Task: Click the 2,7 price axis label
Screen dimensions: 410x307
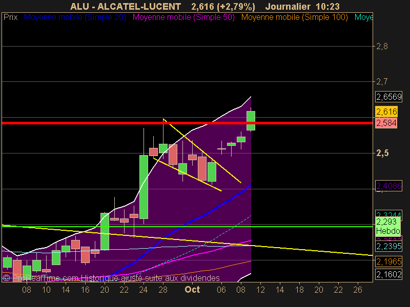Action: pos(382,82)
